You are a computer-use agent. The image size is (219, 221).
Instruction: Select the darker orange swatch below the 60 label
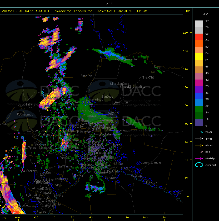point(199,44)
